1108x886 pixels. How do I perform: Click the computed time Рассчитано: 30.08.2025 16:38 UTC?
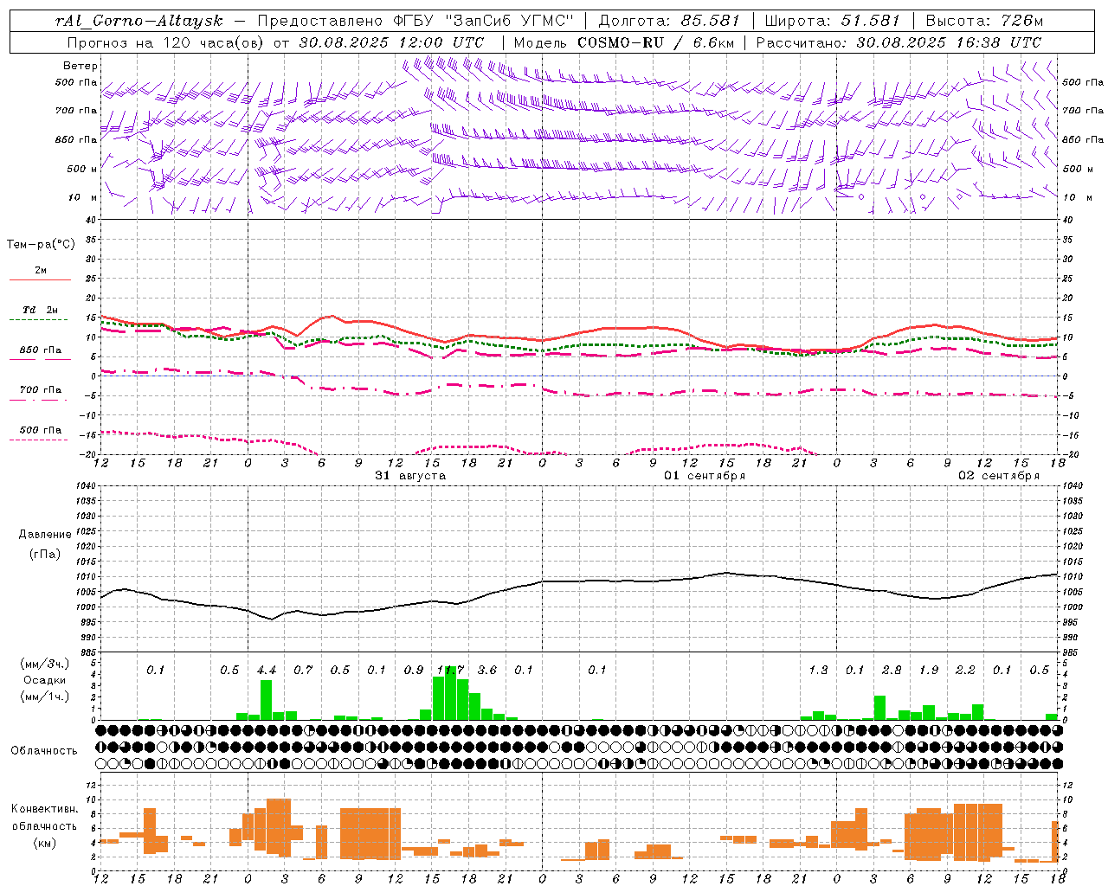pos(899,42)
